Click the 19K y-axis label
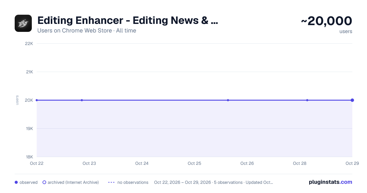The width and height of the screenshot is (367, 193). point(29,129)
